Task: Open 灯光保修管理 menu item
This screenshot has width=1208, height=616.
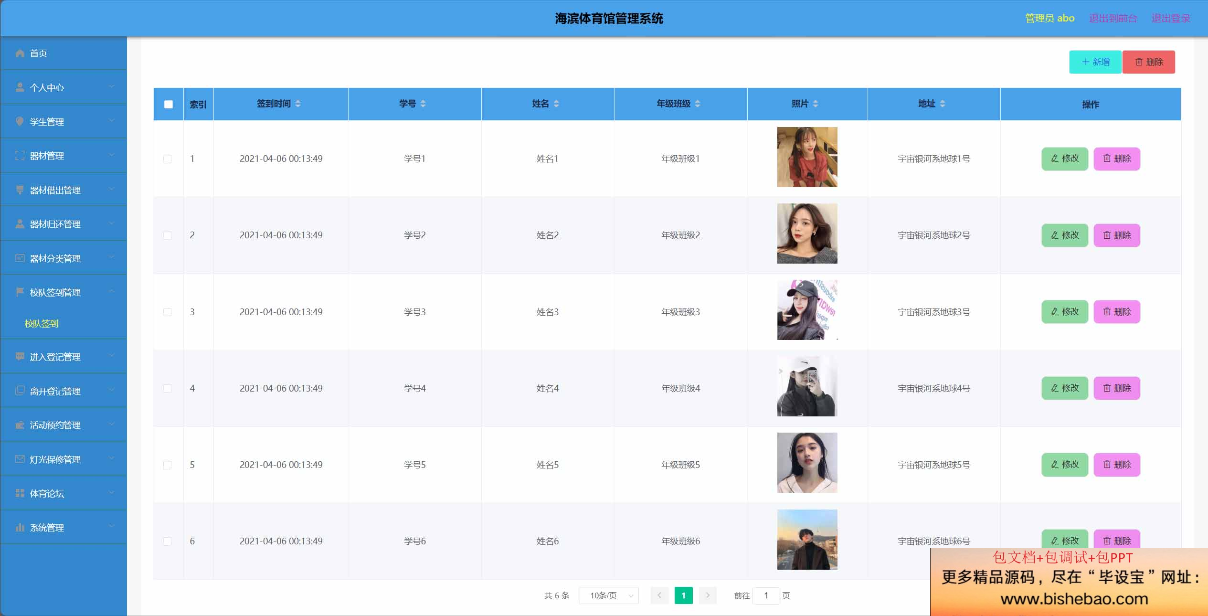Action: point(64,459)
